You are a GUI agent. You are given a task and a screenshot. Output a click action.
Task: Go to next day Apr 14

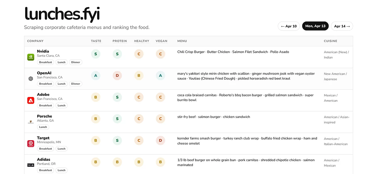[342, 26]
